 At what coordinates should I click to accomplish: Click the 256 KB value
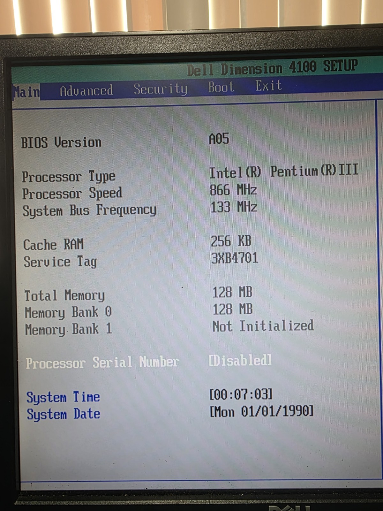coord(231,241)
